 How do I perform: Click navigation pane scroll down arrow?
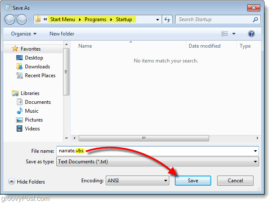click(x=66, y=138)
